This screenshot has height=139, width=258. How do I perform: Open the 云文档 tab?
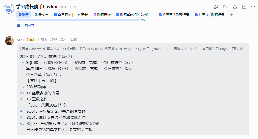coord(41,15)
